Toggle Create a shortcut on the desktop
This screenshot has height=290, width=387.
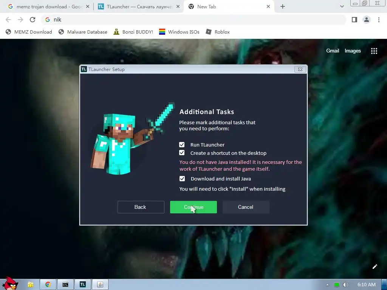182,153
